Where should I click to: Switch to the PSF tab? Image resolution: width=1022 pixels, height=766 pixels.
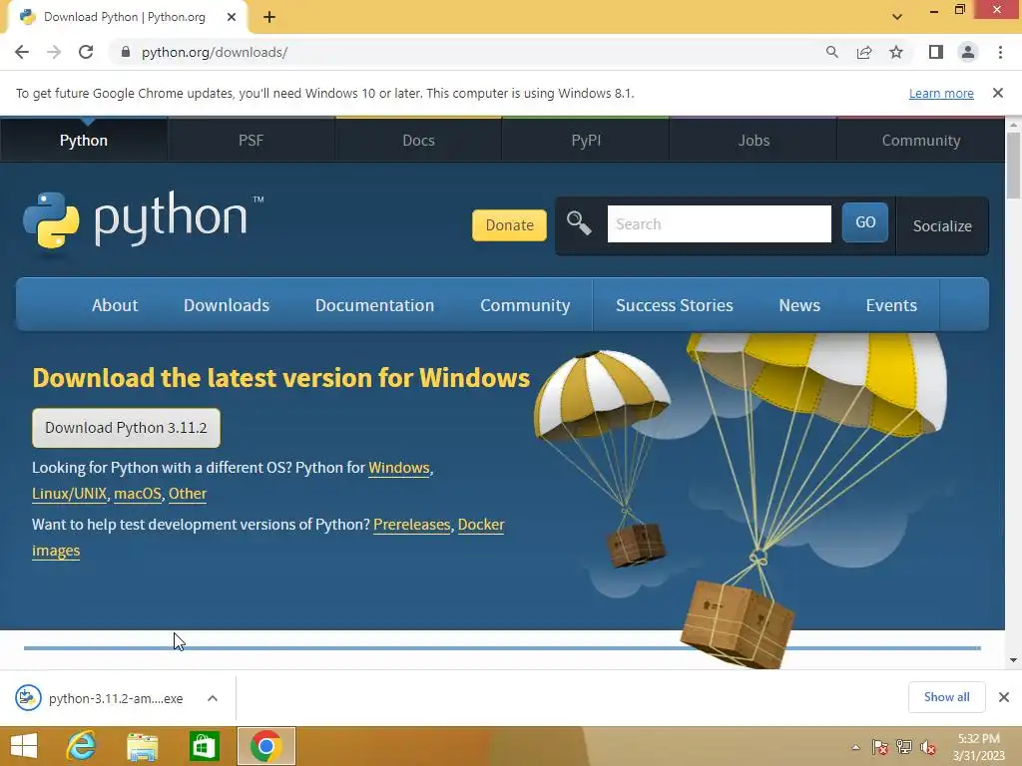pos(251,141)
